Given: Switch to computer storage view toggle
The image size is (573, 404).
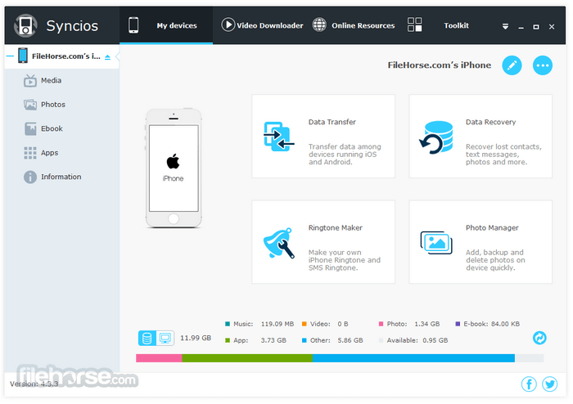Looking at the screenshot, I should [165, 338].
